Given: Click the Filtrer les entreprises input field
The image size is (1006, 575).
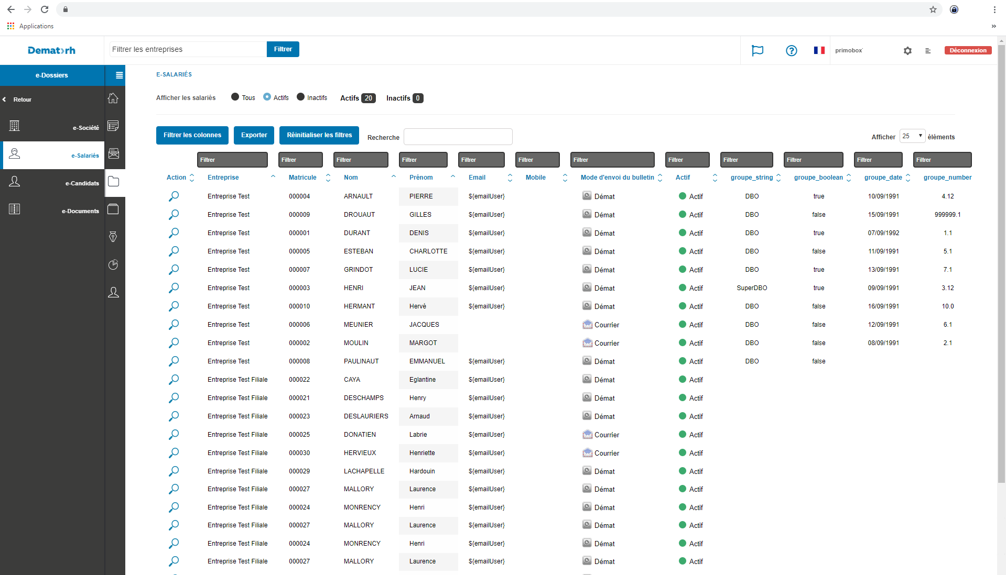Looking at the screenshot, I should (x=188, y=49).
